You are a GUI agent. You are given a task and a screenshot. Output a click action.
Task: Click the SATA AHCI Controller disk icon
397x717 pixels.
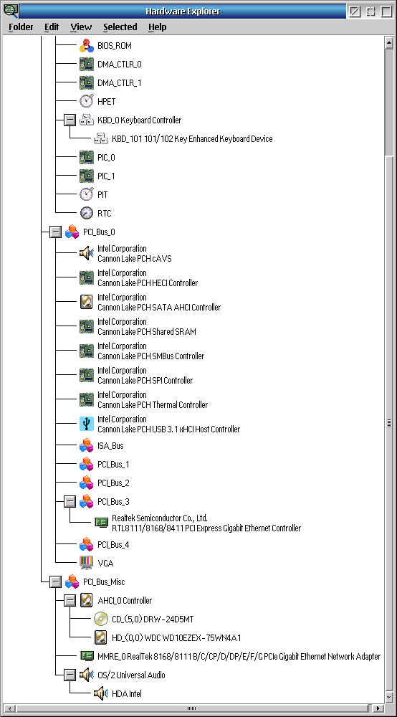86,303
